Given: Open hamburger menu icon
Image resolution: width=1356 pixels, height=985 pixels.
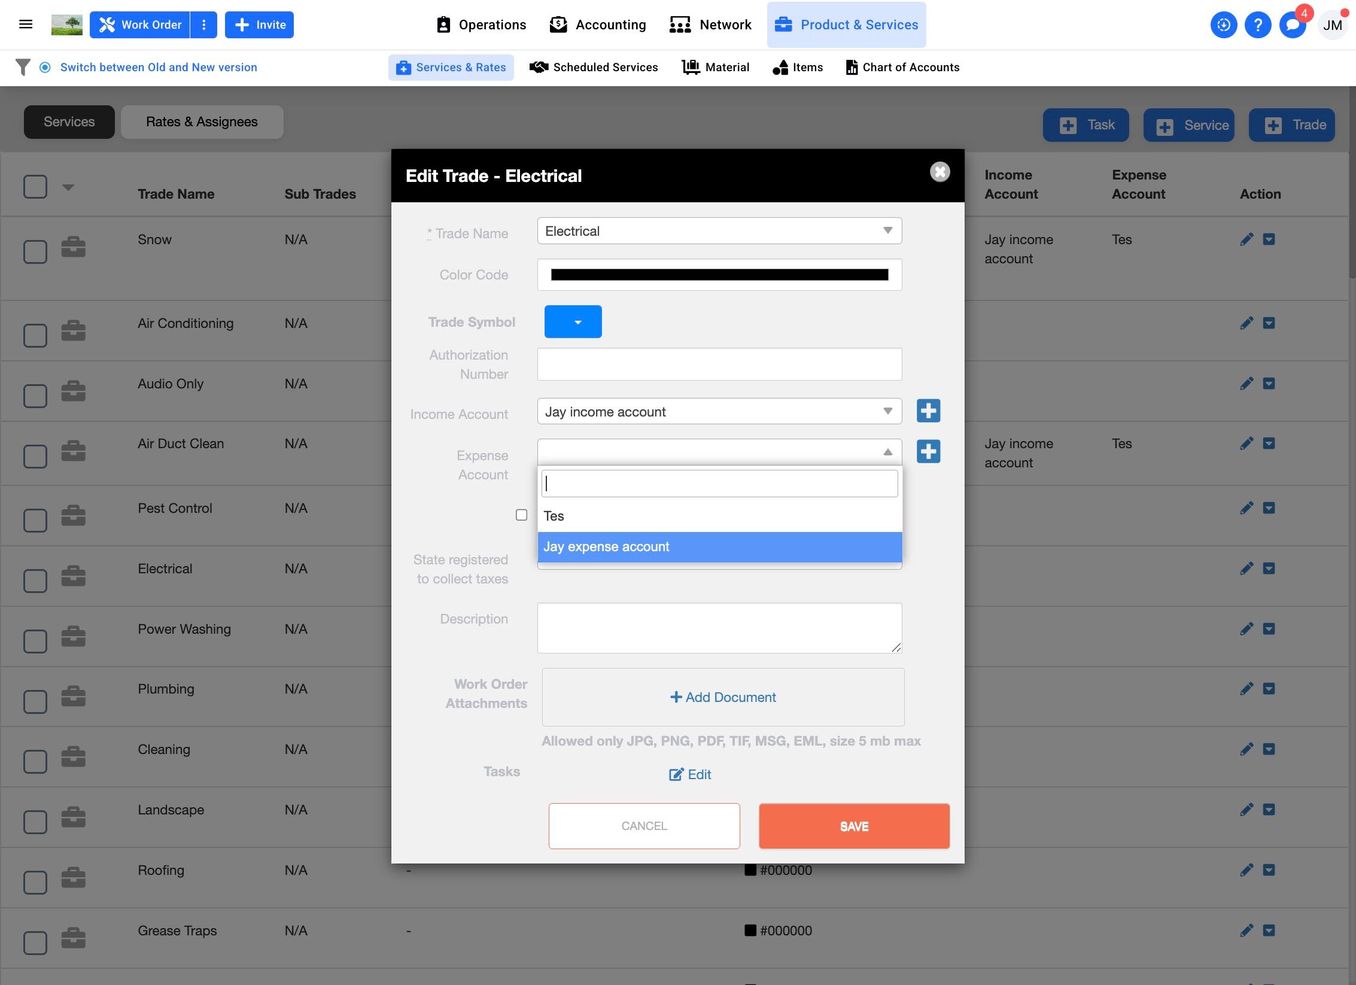Looking at the screenshot, I should (26, 25).
